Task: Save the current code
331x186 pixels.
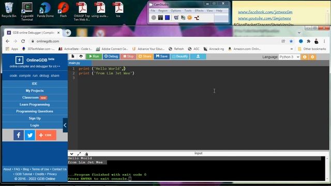Action: [162, 56]
